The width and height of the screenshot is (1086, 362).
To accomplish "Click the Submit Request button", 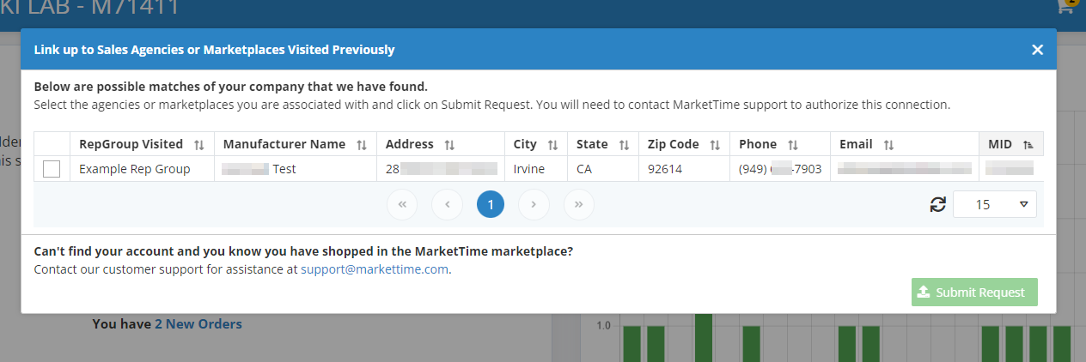I will 974,293.
